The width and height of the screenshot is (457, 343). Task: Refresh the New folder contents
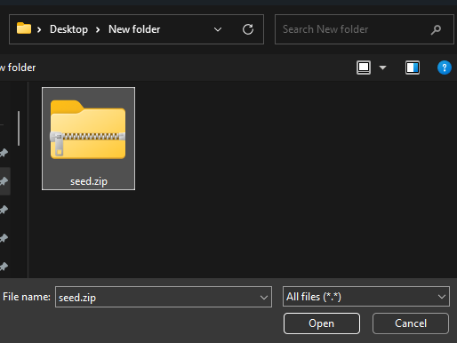(248, 29)
